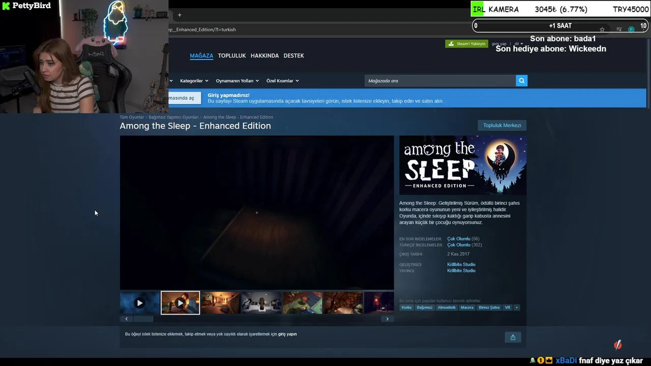
Task: Click the share icon button
Action: coord(513,337)
